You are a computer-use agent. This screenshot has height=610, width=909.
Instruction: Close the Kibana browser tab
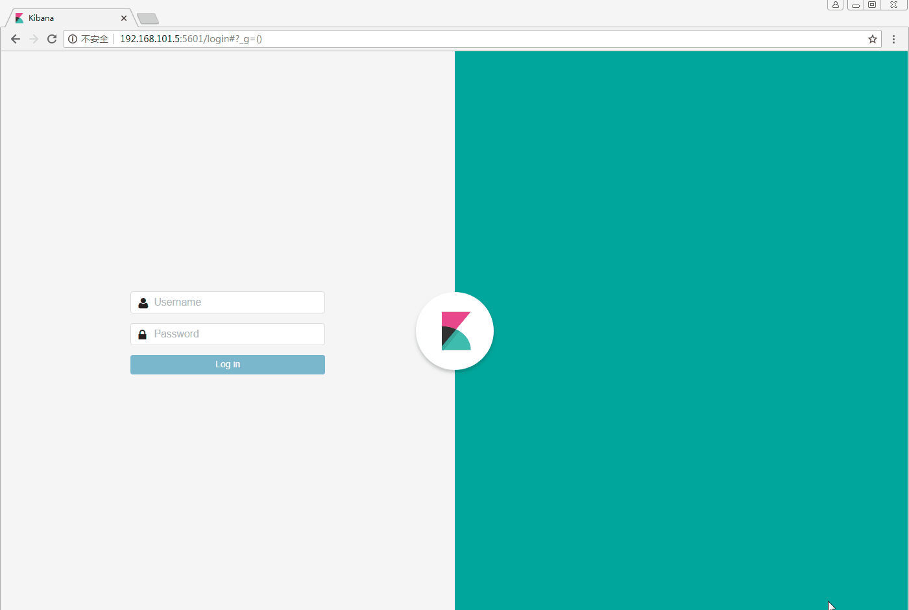pos(124,18)
